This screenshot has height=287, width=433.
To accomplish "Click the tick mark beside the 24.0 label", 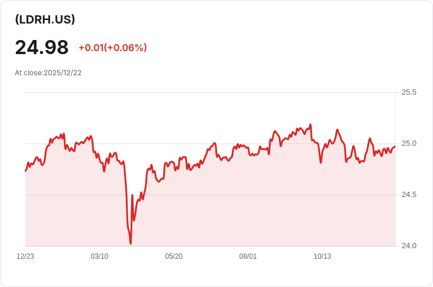I will 398,246.
